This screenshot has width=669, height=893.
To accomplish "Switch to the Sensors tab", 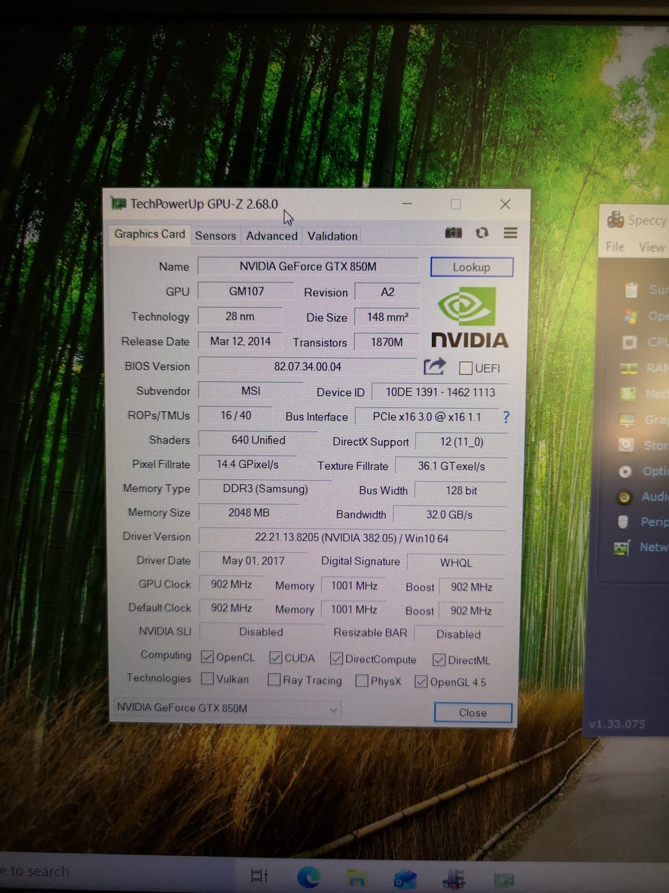I will [x=215, y=236].
